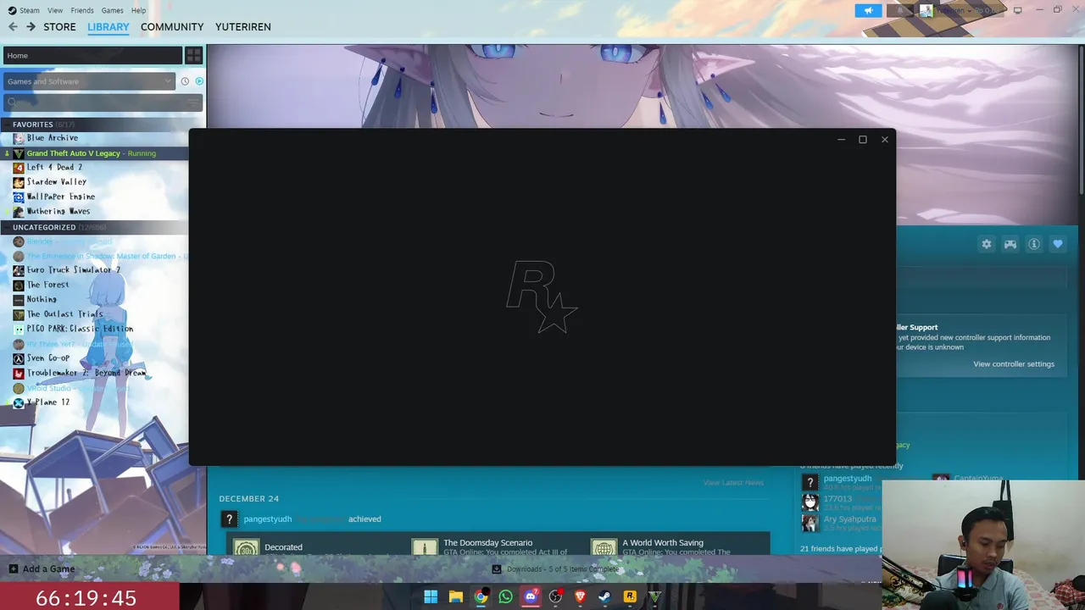Open the Games menu

point(113,10)
